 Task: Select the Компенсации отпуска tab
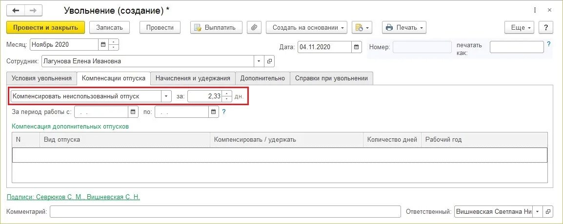pyautogui.click(x=114, y=78)
